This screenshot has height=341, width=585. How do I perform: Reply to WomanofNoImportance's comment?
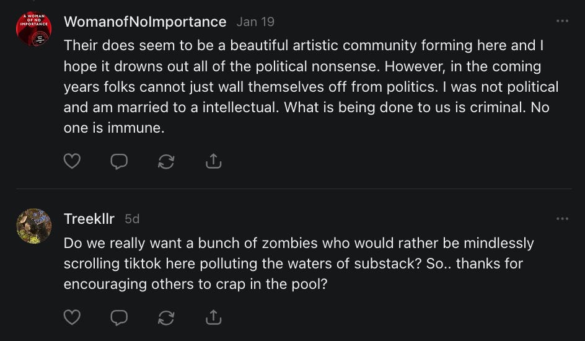[x=119, y=161]
